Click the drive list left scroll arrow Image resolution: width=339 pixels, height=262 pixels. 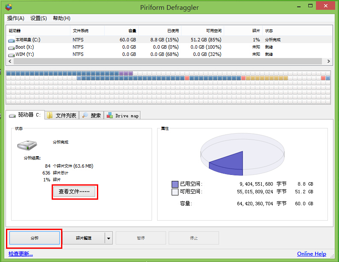(10, 61)
